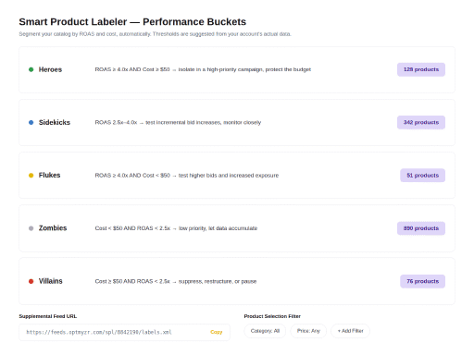Select the Zombies bucket title
The height and width of the screenshot is (355, 474).
click(53, 228)
